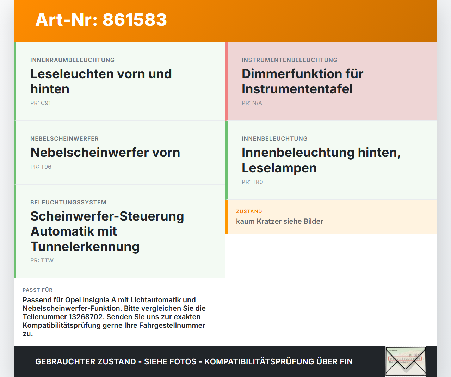This screenshot has height=377, width=451.
Task: Click the PR: TR0 code
Action: pos(252,182)
